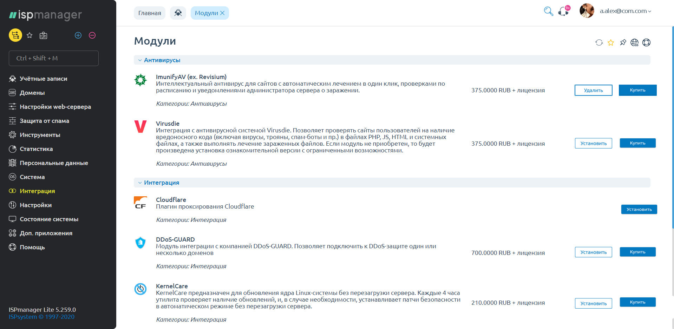Open Статистика menu section
The height and width of the screenshot is (329, 674).
(x=36, y=149)
